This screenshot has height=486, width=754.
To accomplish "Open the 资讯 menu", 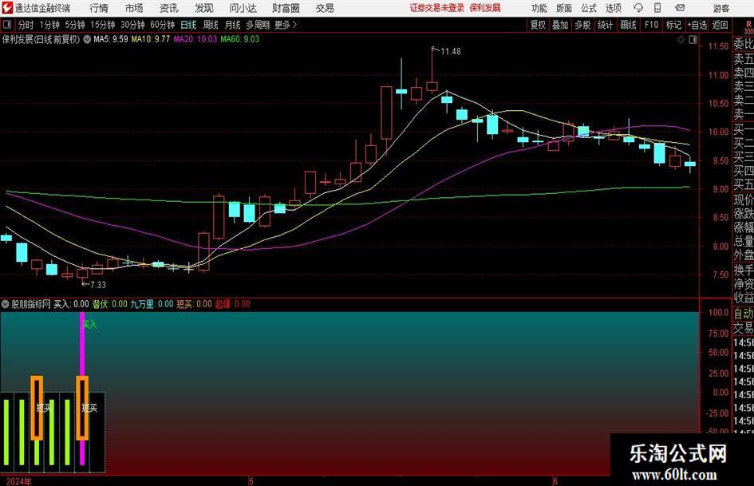I will click(x=169, y=8).
